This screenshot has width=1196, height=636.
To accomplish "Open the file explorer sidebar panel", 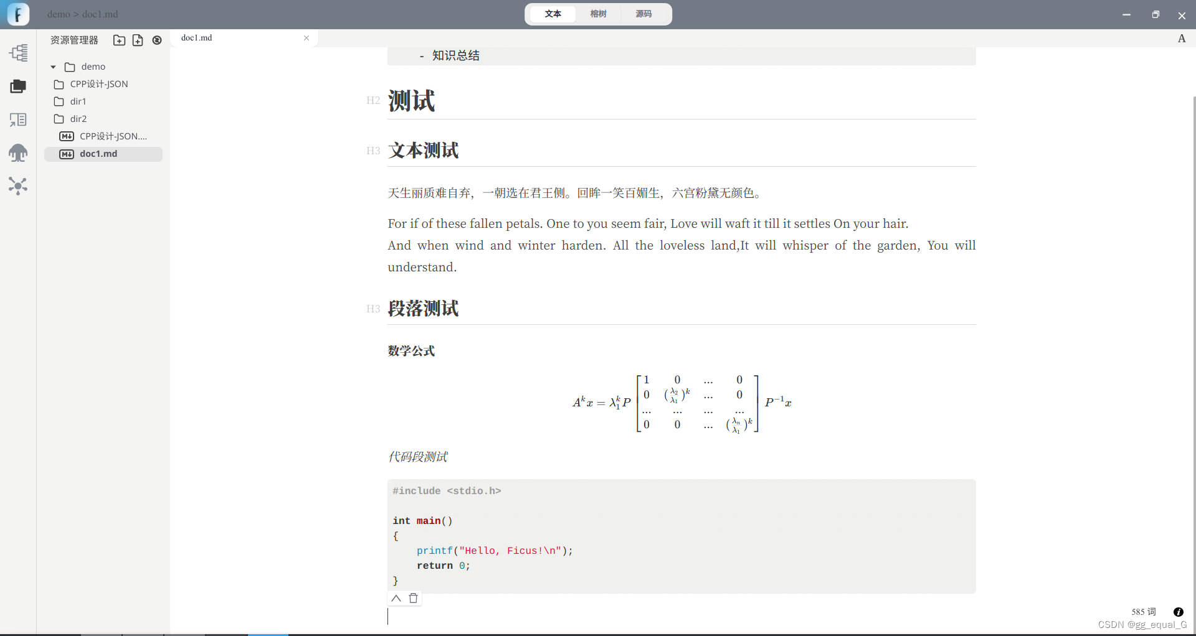I will pyautogui.click(x=18, y=86).
